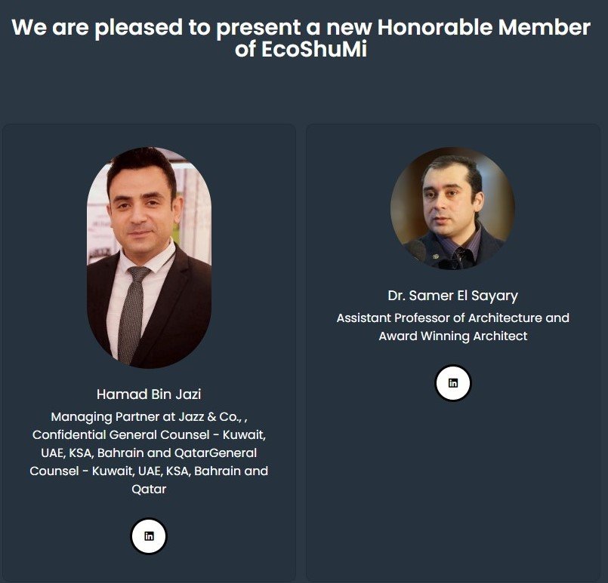Click Dr. Samer El Sayary's circular photo
This screenshot has width=608, height=583.
coord(452,208)
